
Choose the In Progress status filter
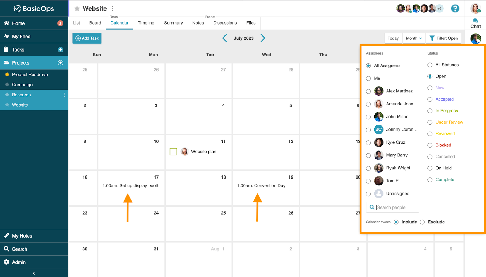point(430,111)
